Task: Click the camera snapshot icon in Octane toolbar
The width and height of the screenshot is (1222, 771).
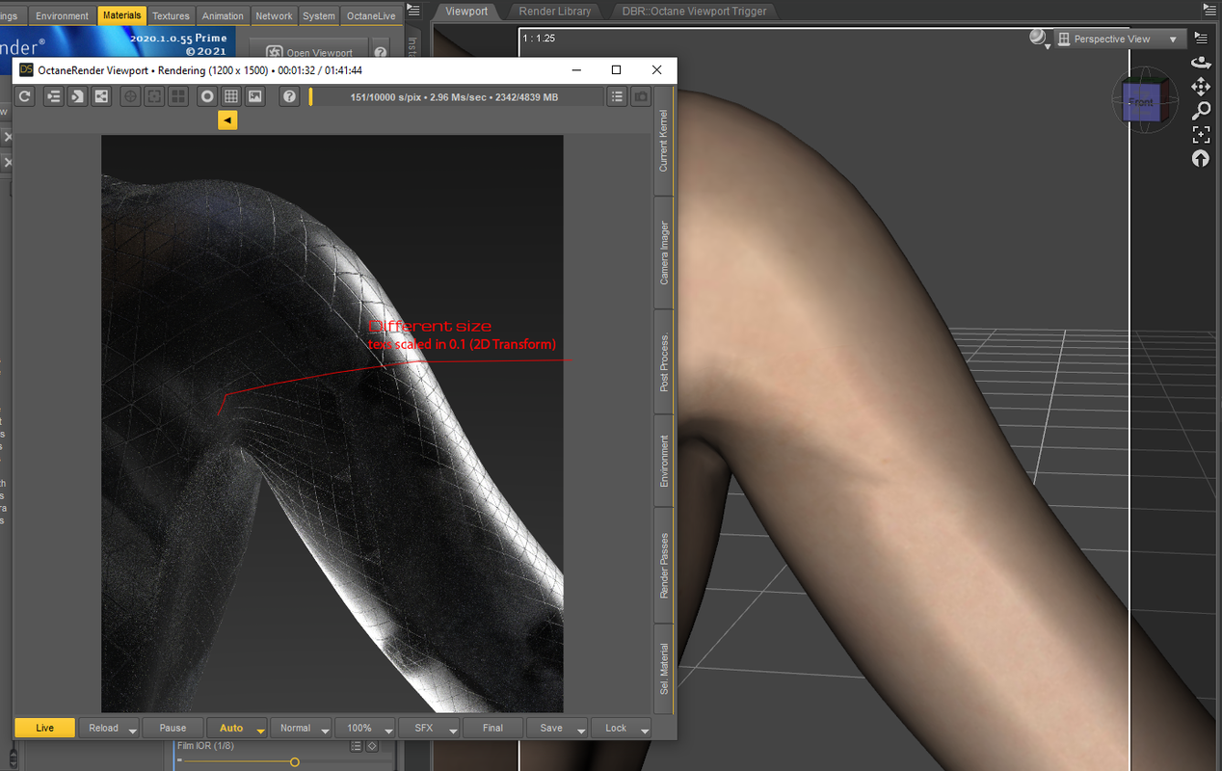Action: [x=641, y=96]
